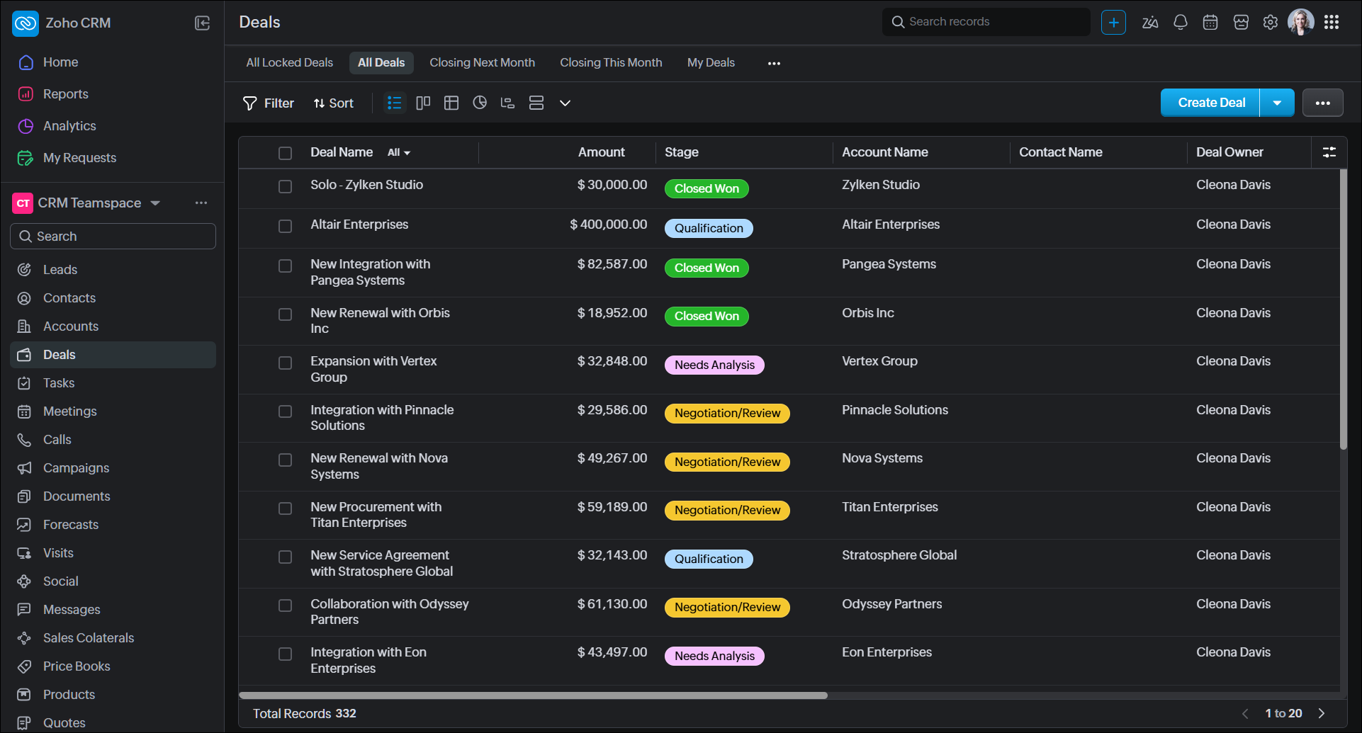Open the My Deals tab
The width and height of the screenshot is (1362, 733).
pos(711,63)
